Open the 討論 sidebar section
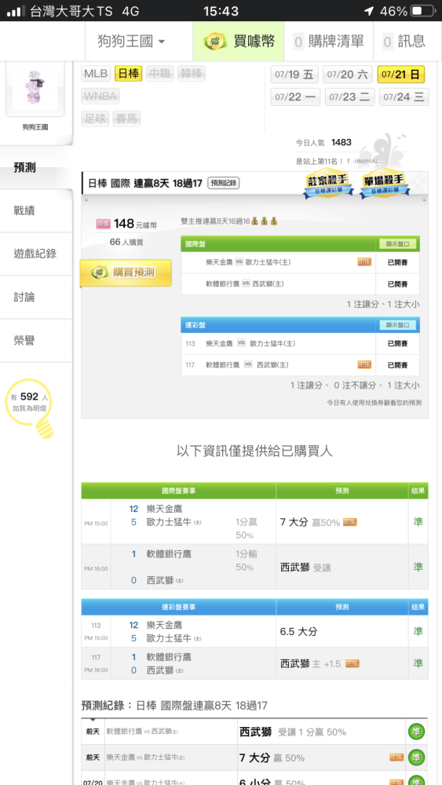Screen dimensions: 442x785 (36, 298)
